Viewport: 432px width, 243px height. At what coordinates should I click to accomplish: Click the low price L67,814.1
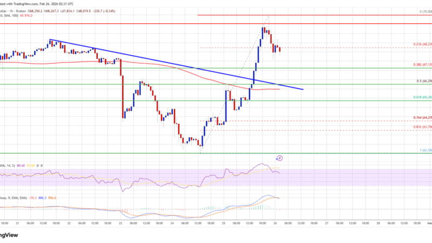pyautogui.click(x=67, y=11)
